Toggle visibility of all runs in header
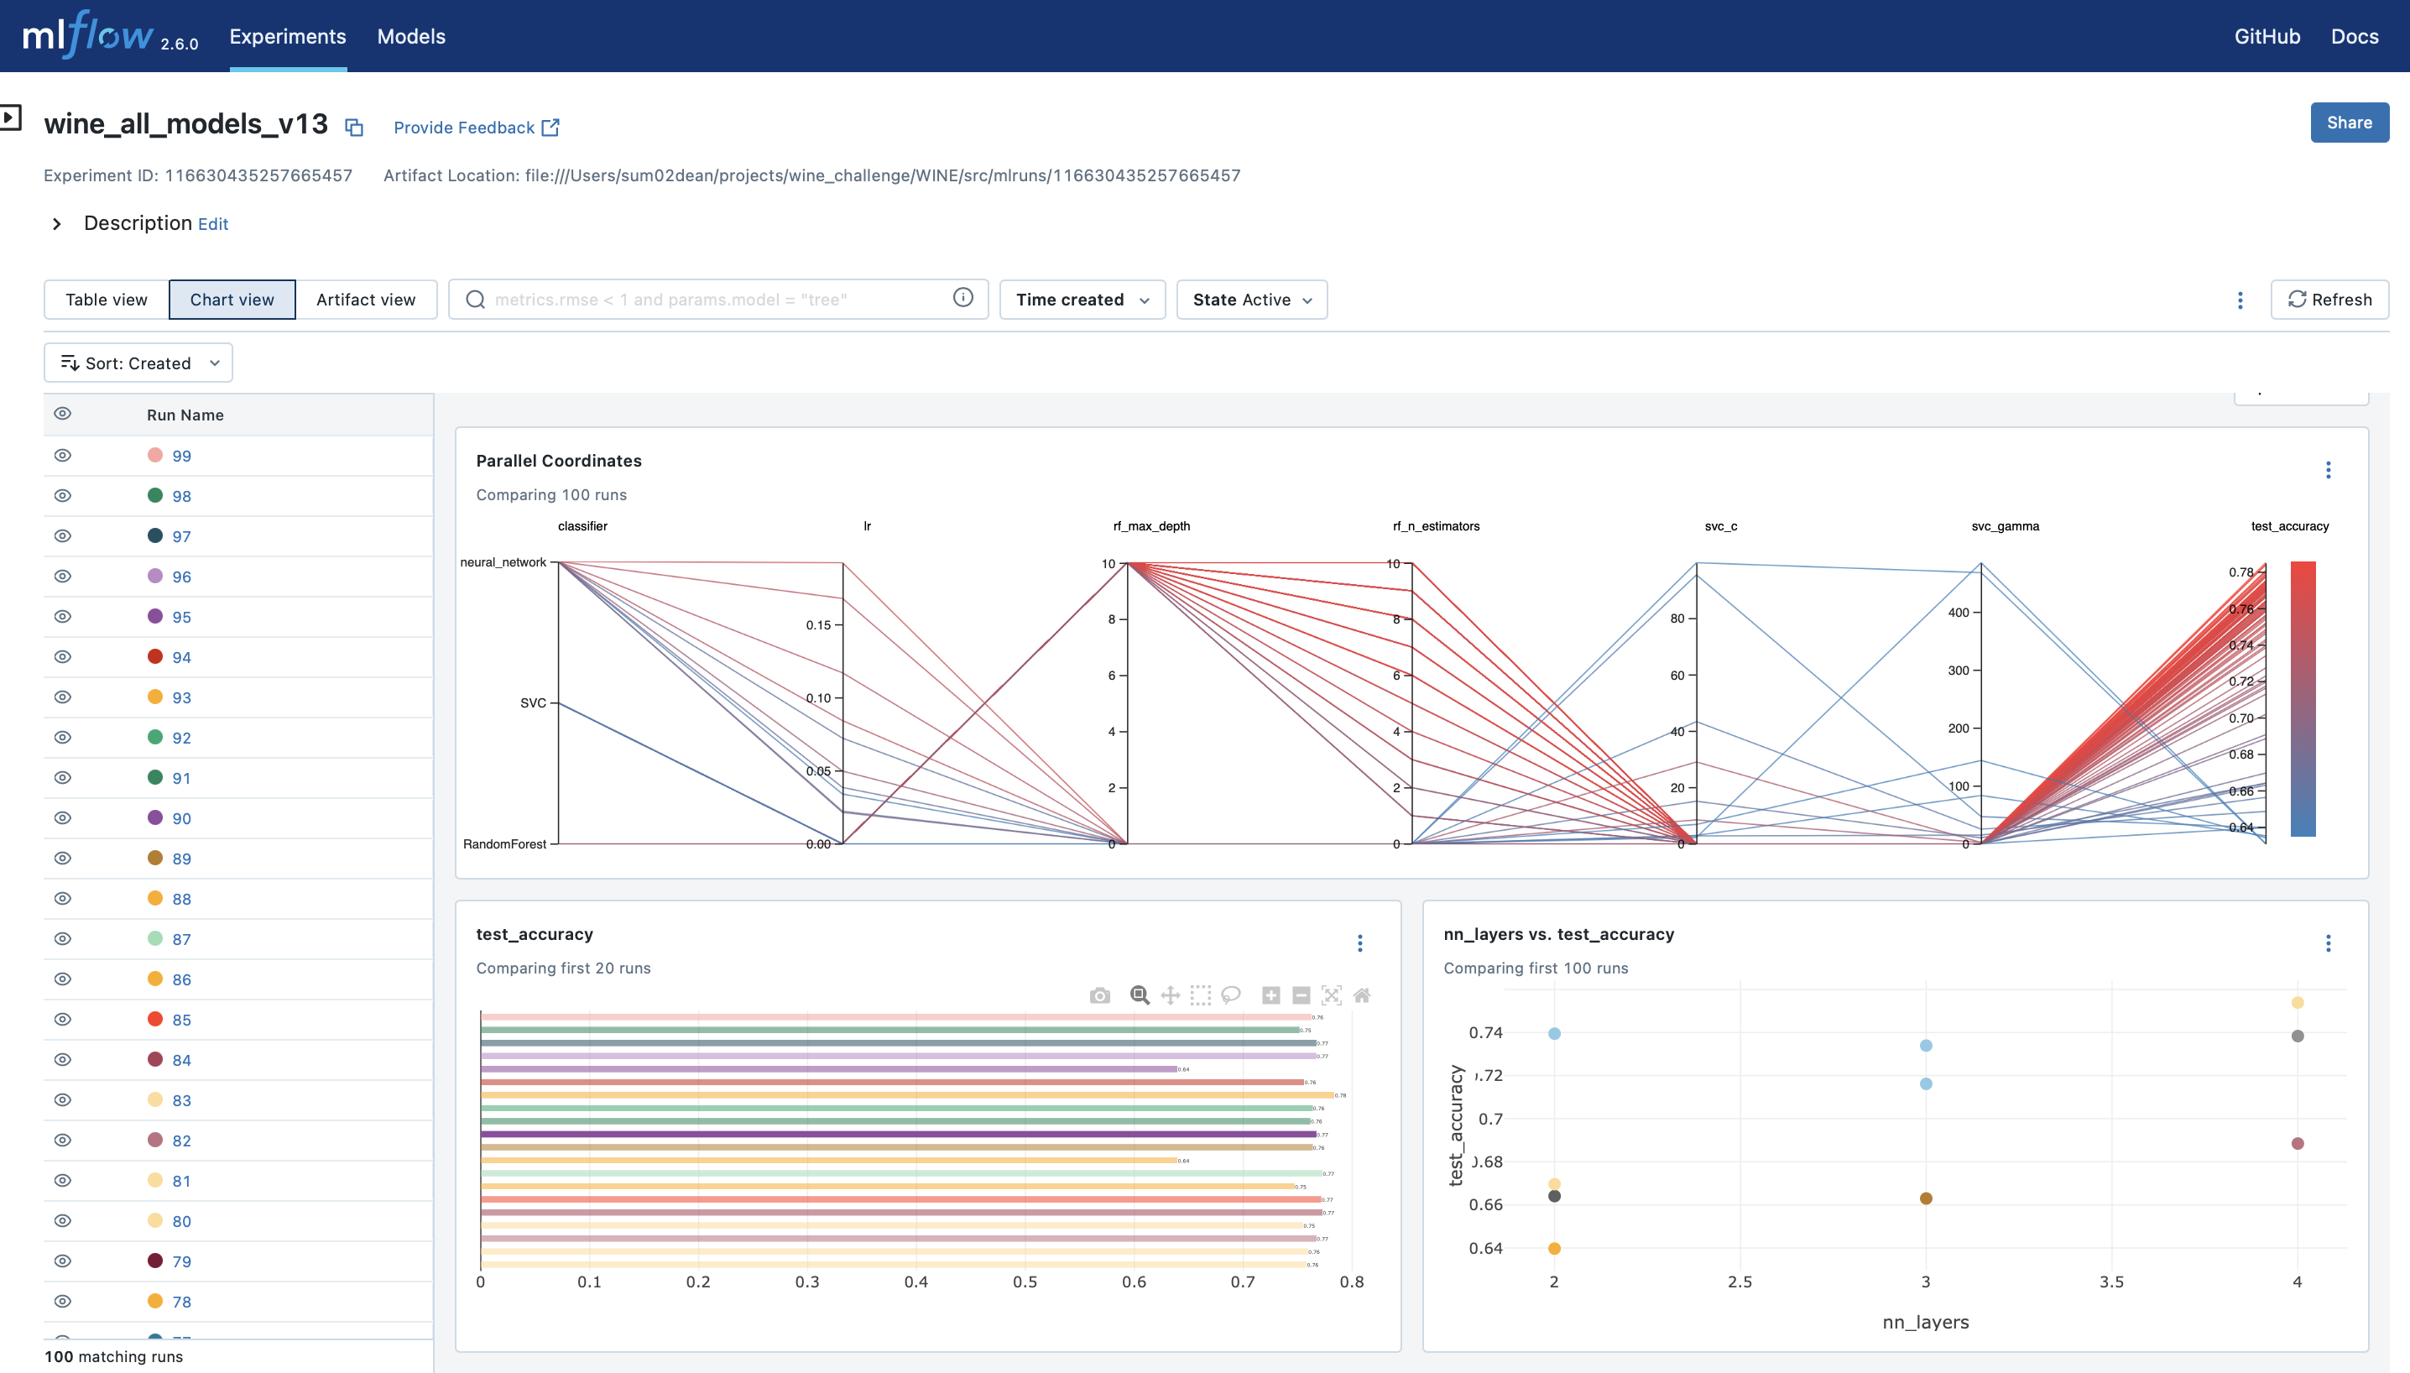Image resolution: width=2410 pixels, height=1373 pixels. coord(63,414)
